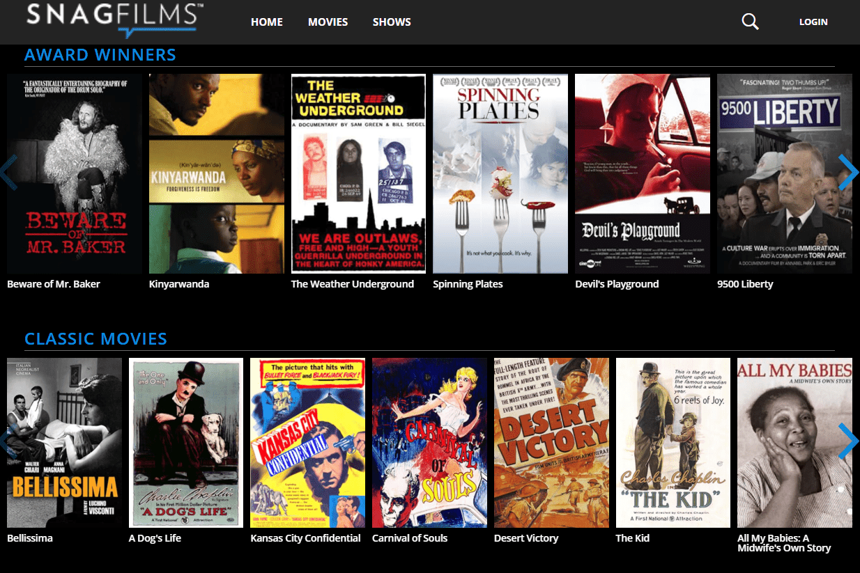The width and height of the screenshot is (860, 573).
Task: Open the Kansas City Confidential poster
Action: pyautogui.click(x=307, y=441)
